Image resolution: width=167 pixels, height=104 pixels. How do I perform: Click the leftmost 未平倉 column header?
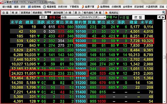[16, 22]
